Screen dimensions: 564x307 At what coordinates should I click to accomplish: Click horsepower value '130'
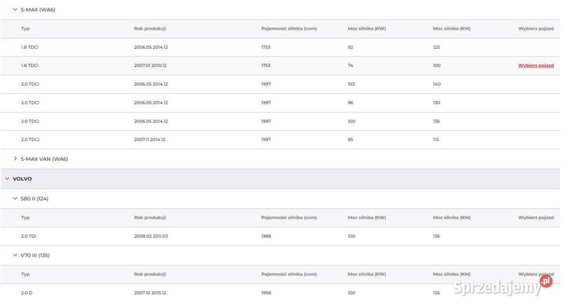click(437, 103)
